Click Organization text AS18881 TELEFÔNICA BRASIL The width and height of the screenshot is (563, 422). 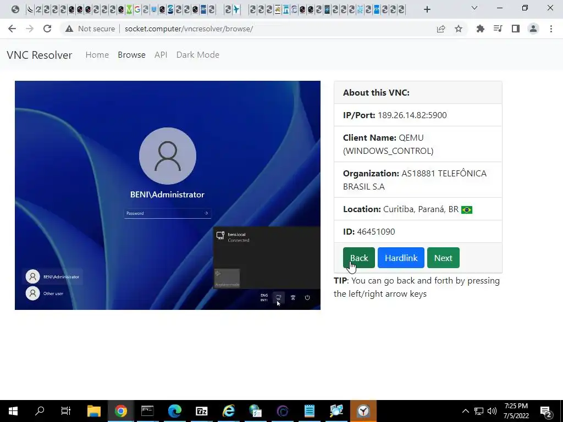pyautogui.click(x=415, y=180)
